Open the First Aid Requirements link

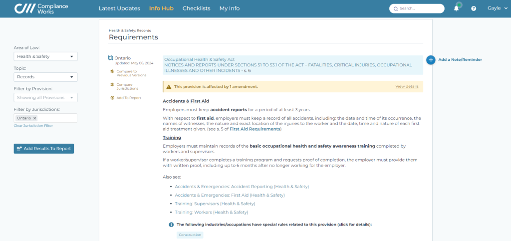255,129
